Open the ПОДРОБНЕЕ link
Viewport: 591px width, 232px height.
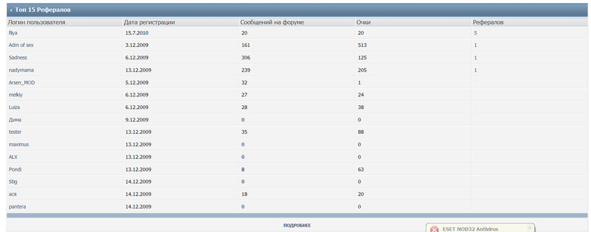coord(297,226)
